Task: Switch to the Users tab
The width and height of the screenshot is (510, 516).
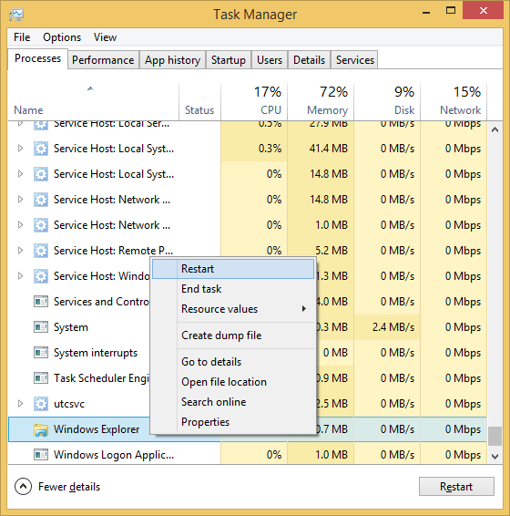Action: tap(270, 60)
